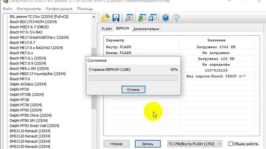The image size is (266, 149).
Task: Switch to the EEPROM tab
Action: click(123, 29)
